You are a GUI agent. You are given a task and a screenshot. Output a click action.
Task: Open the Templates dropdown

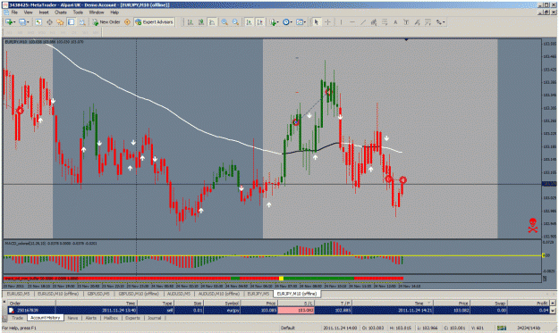point(301,22)
